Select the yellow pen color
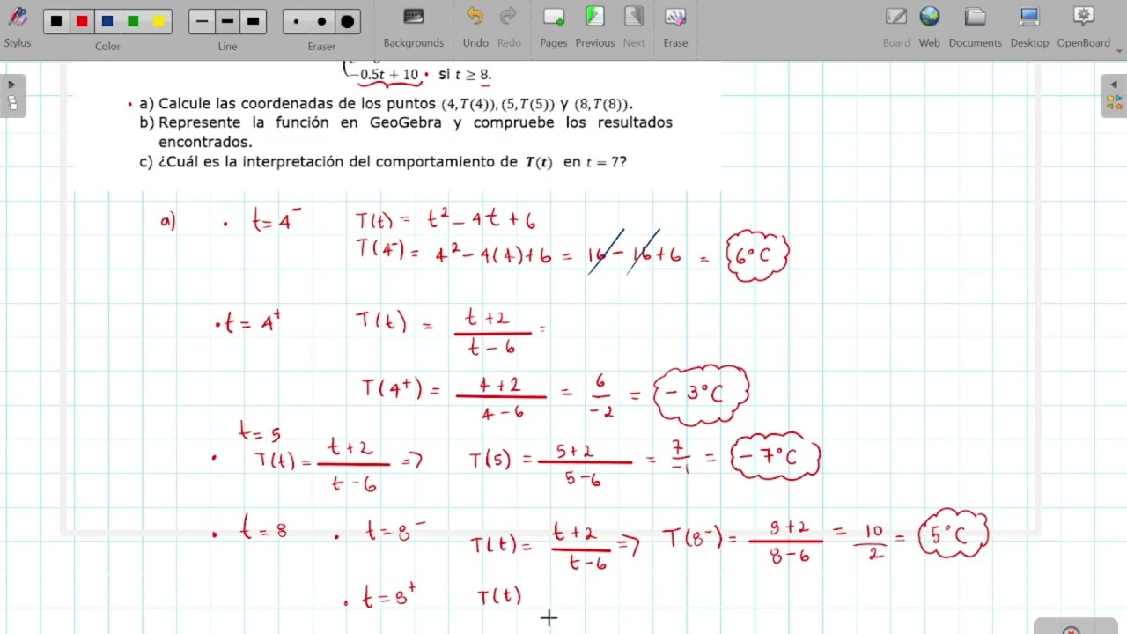Viewport: 1127px width, 634px height. [158, 22]
